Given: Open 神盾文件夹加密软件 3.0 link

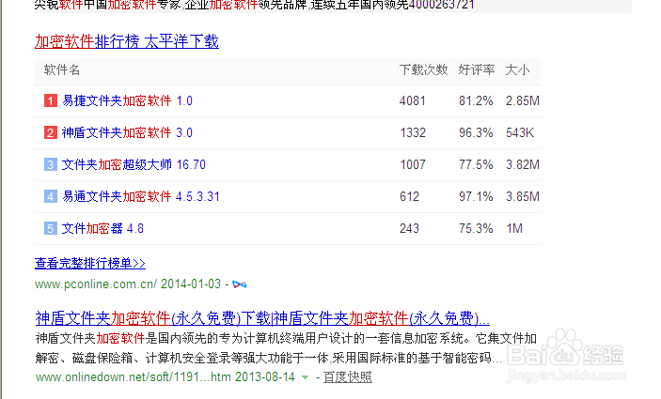Looking at the screenshot, I should pos(127,133).
